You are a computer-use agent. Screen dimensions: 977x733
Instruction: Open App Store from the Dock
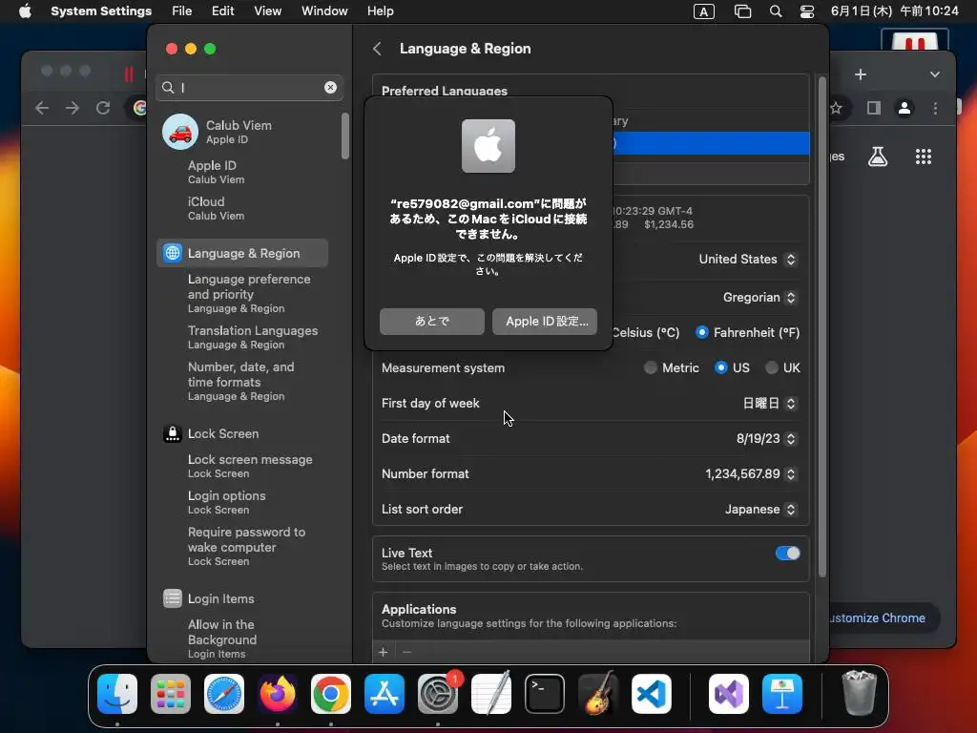point(385,694)
